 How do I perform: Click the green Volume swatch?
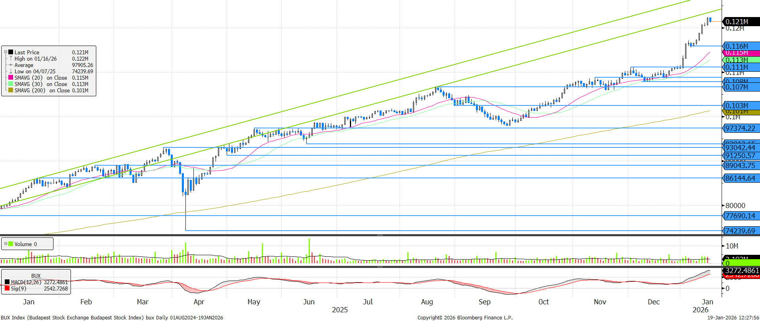[11, 244]
